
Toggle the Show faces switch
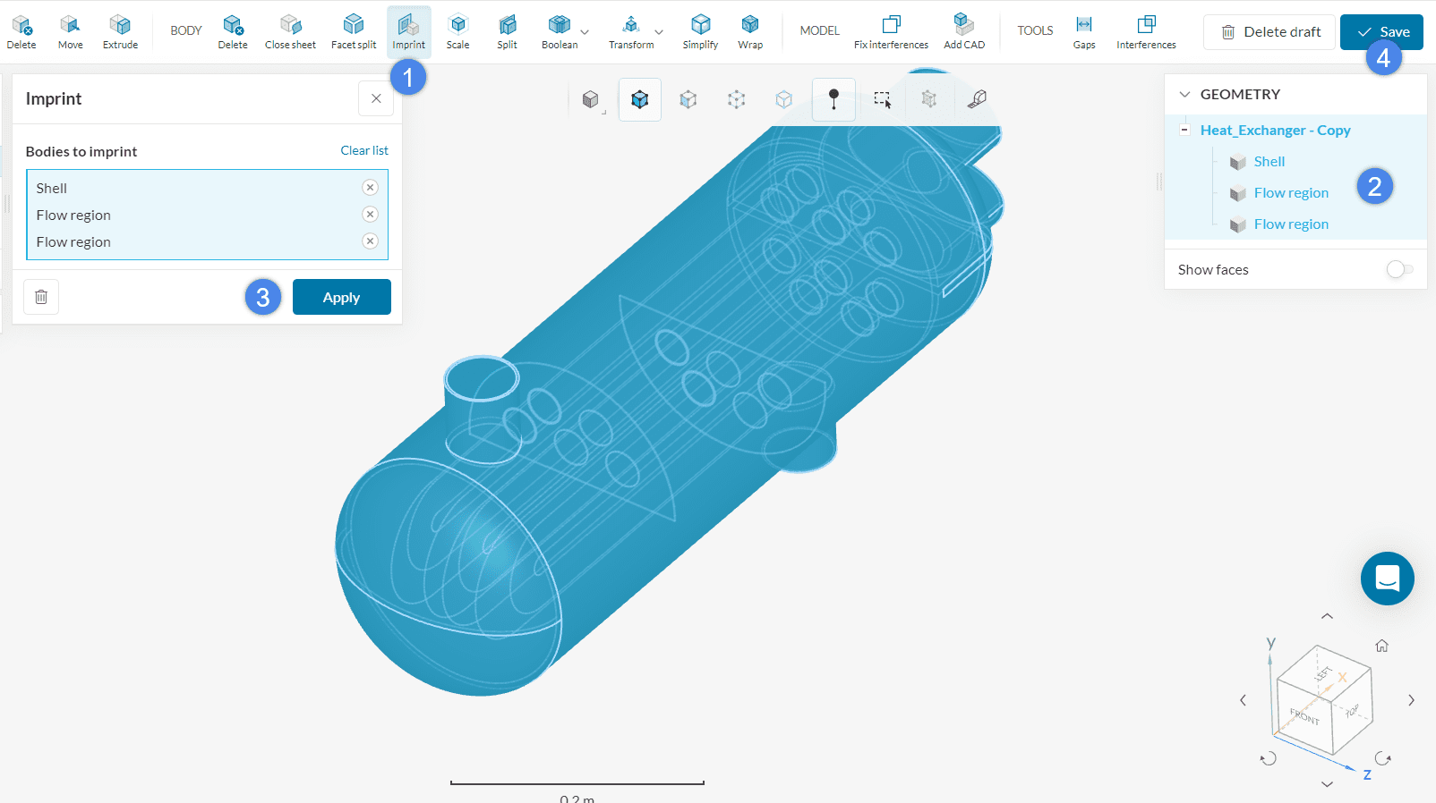[1398, 269]
